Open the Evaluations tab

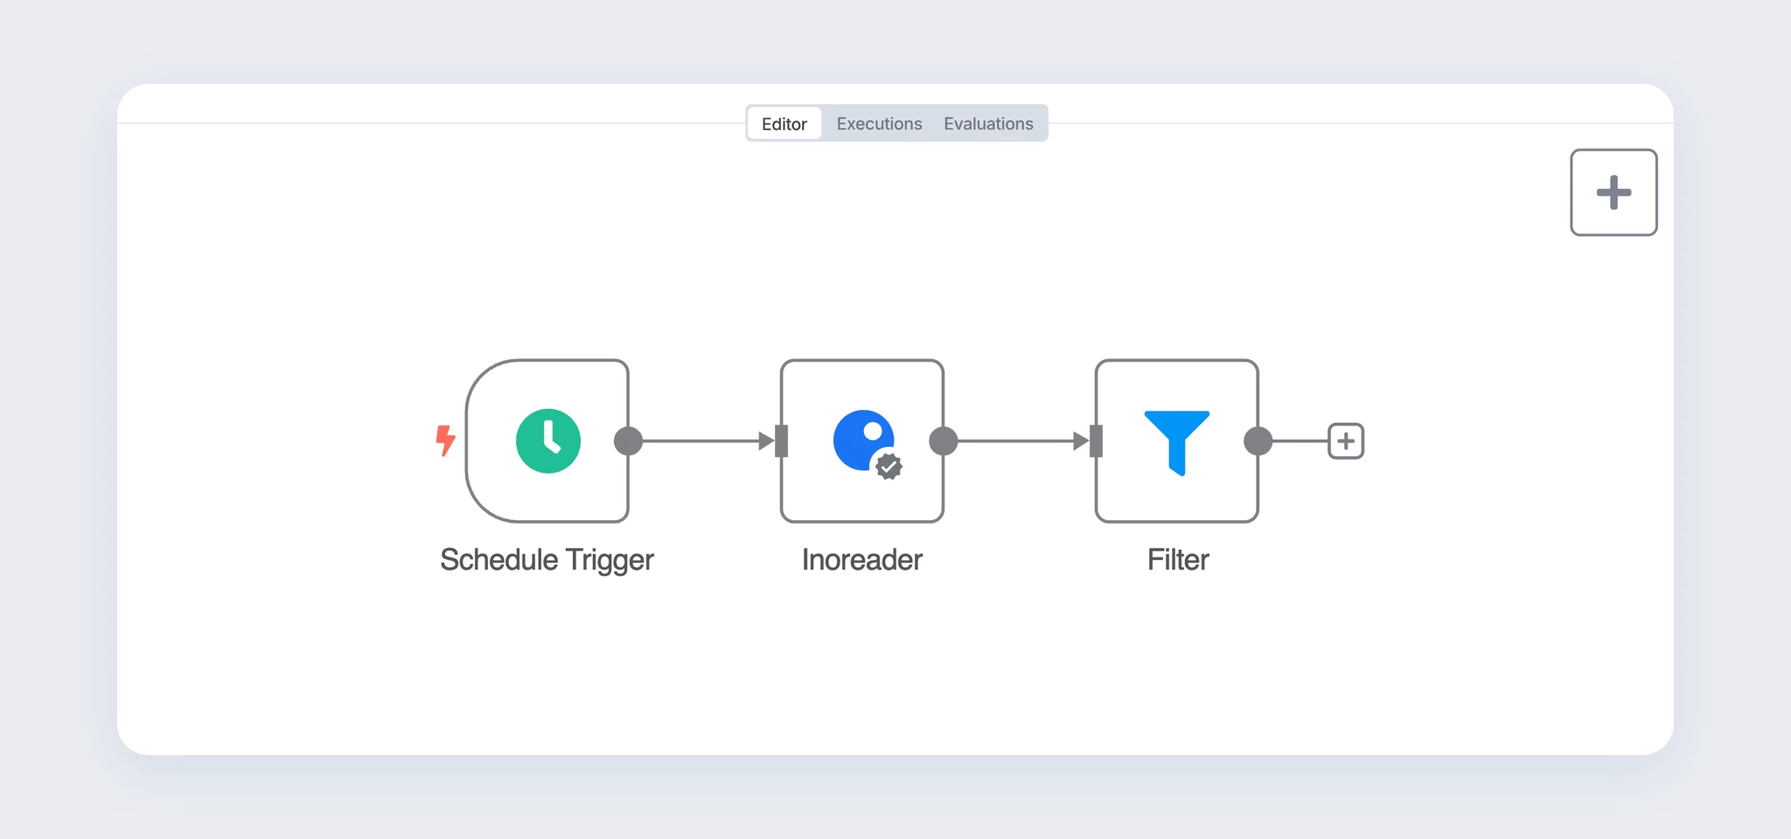988,124
